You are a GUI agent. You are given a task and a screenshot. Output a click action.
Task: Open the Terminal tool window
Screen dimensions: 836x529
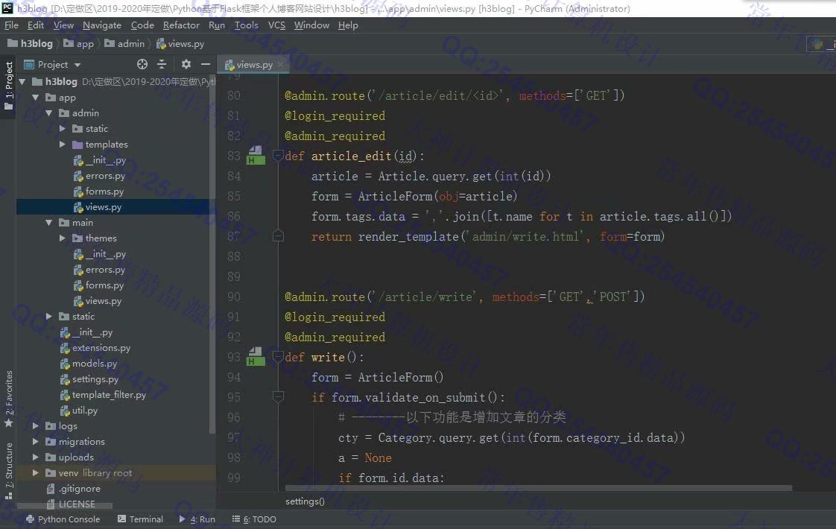click(140, 519)
